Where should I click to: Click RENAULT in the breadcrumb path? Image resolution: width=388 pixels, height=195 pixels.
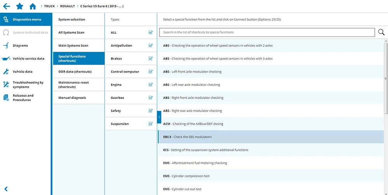[68, 6]
